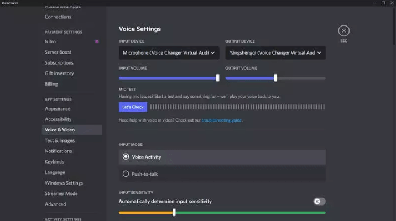Open the Input Device dropdown
396x221 pixels.
click(x=169, y=52)
